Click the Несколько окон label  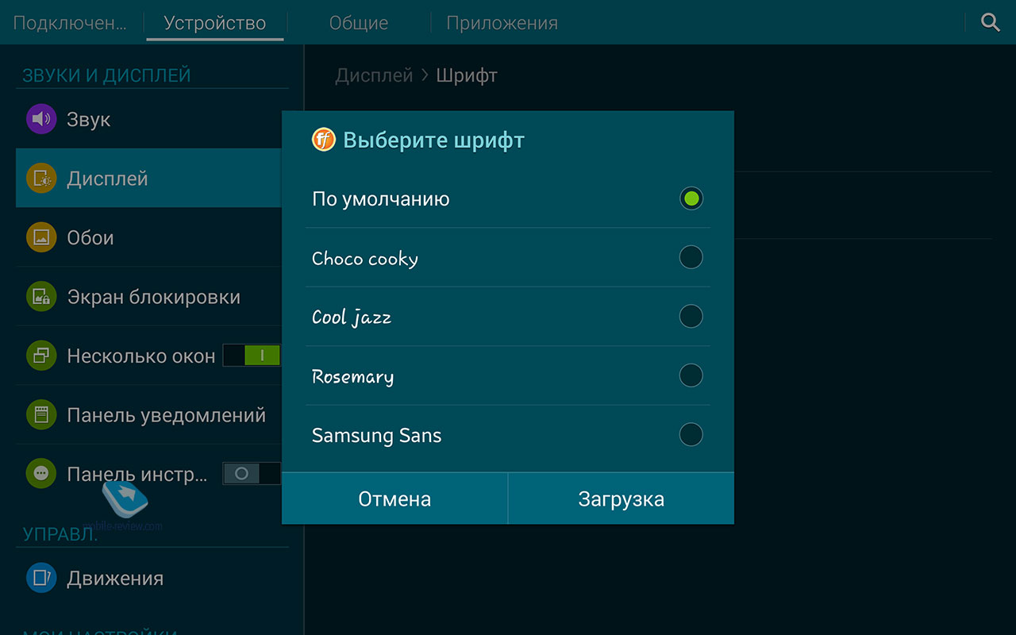point(140,356)
